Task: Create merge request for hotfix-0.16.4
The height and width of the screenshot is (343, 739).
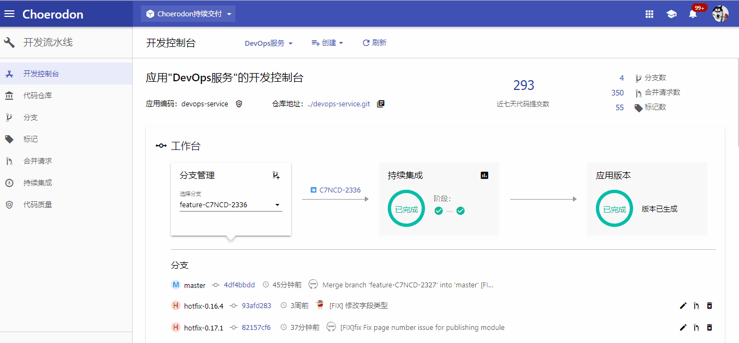Action: (x=696, y=305)
